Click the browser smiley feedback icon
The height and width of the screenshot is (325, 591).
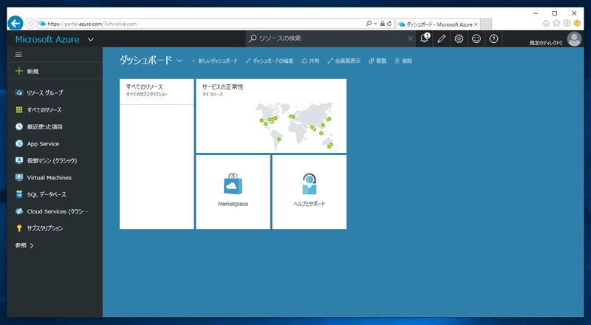[577, 24]
